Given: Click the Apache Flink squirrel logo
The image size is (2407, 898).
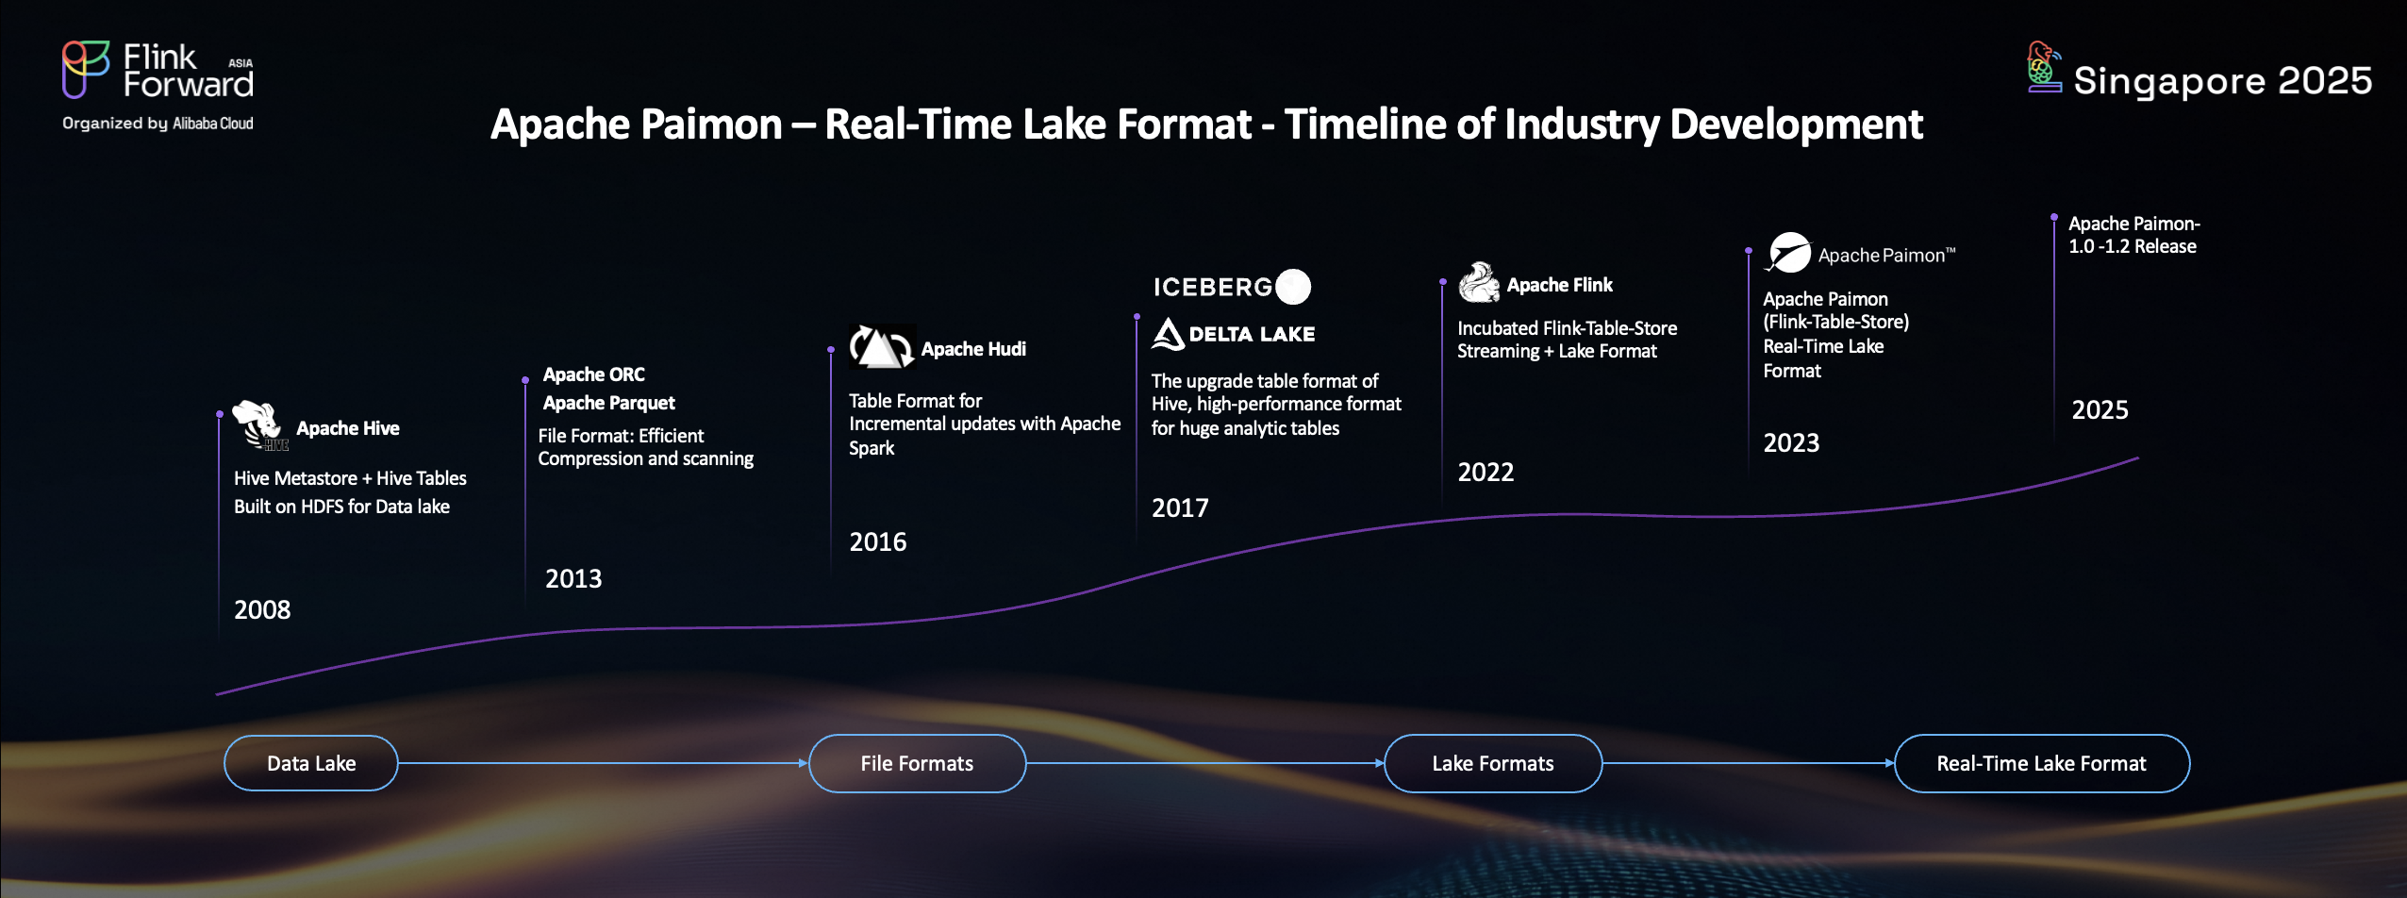Looking at the screenshot, I should [1478, 282].
